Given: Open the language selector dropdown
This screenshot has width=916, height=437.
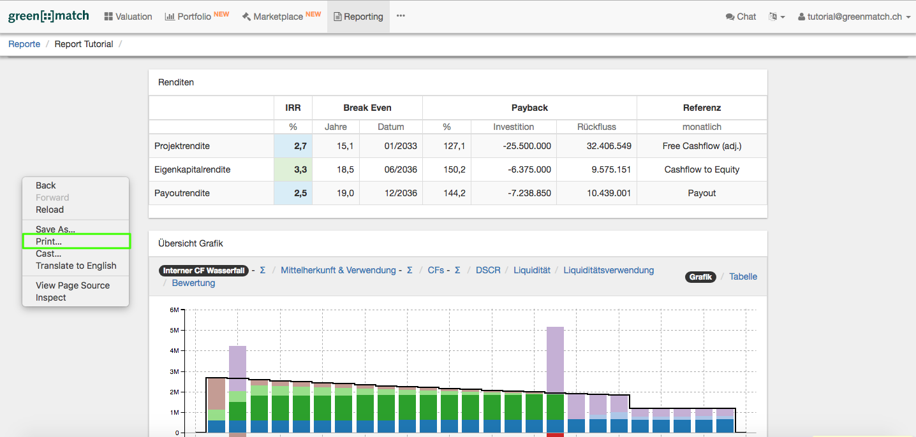Looking at the screenshot, I should [x=776, y=17].
